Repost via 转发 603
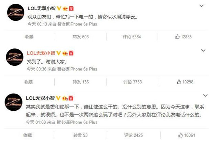Image resolution: width=218 pixels, height=142 pixels. pos(81,37)
